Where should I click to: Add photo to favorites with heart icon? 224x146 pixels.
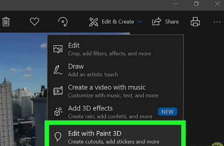[x=34, y=22]
